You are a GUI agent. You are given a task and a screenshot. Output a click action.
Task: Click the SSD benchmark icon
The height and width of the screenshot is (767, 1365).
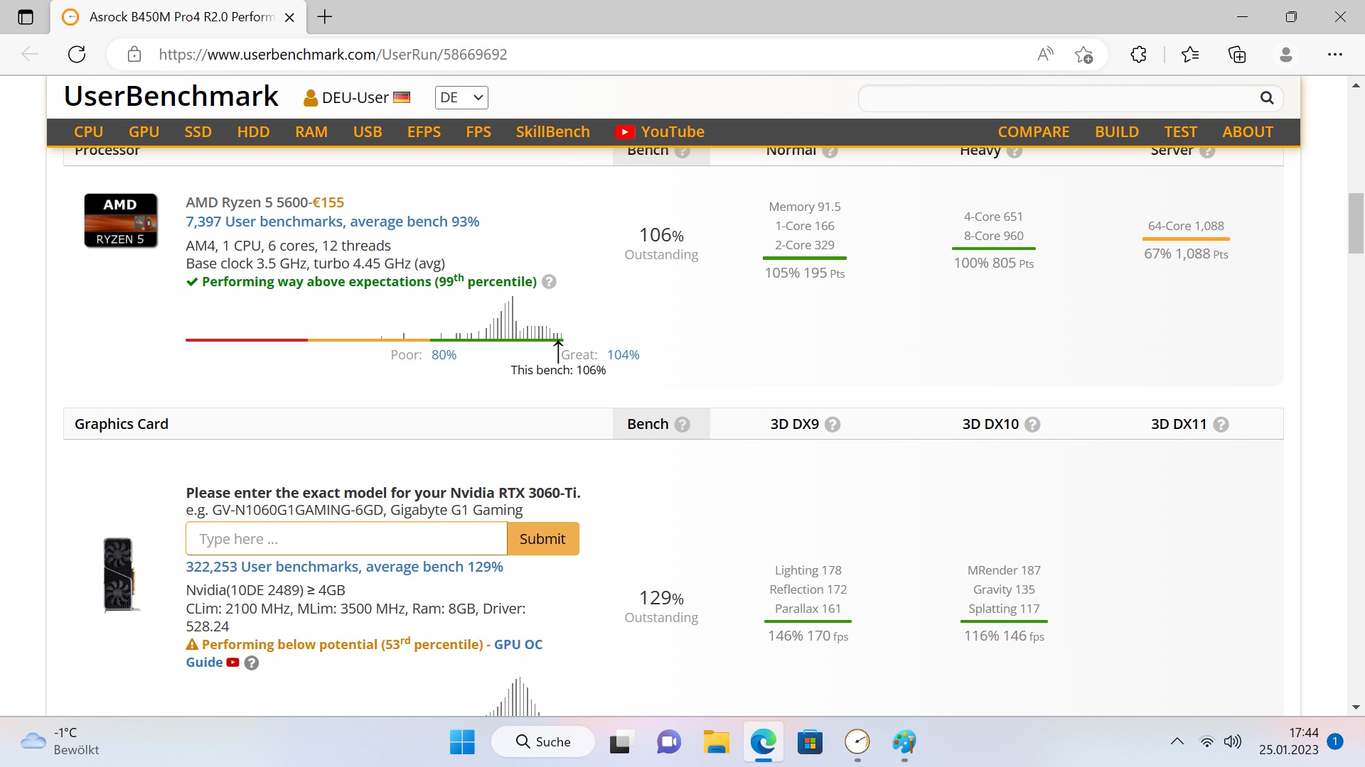[x=197, y=131]
